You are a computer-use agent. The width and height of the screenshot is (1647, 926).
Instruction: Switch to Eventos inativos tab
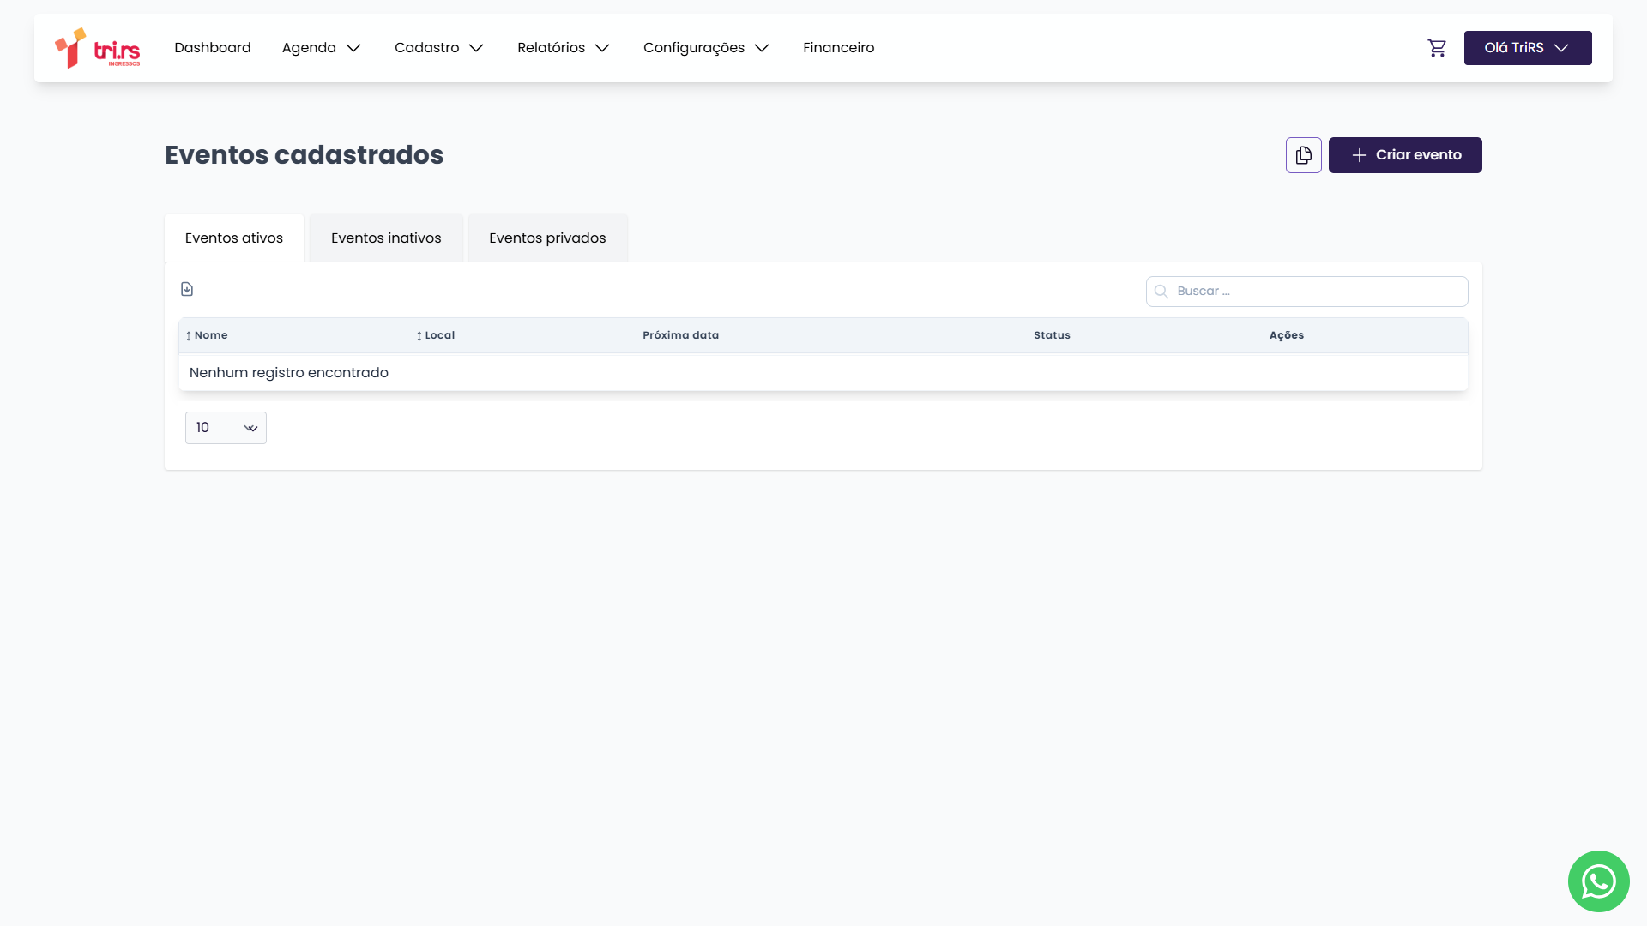(x=386, y=238)
